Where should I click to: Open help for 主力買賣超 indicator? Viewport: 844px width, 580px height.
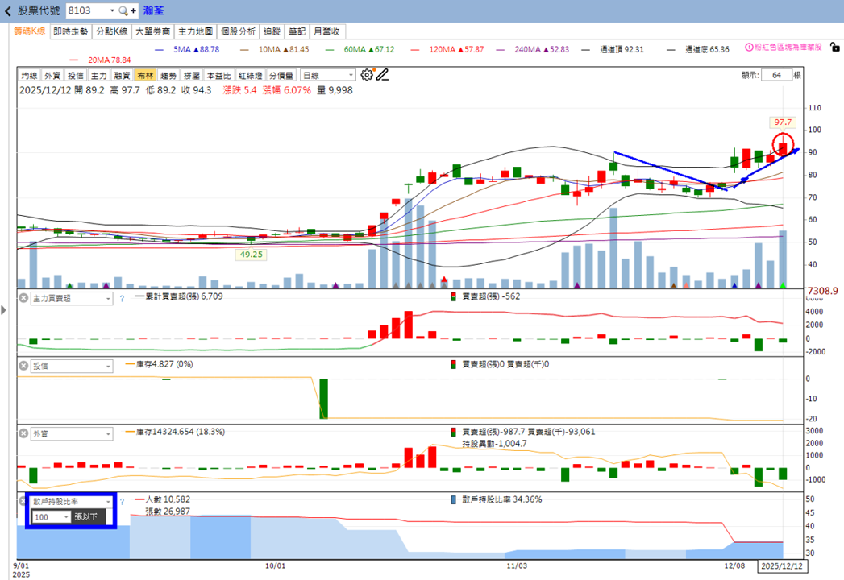click(122, 298)
